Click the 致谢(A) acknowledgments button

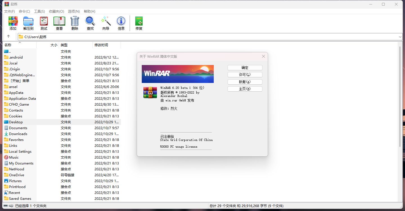click(245, 82)
